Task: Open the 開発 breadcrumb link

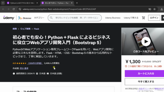Action: point(15,29)
